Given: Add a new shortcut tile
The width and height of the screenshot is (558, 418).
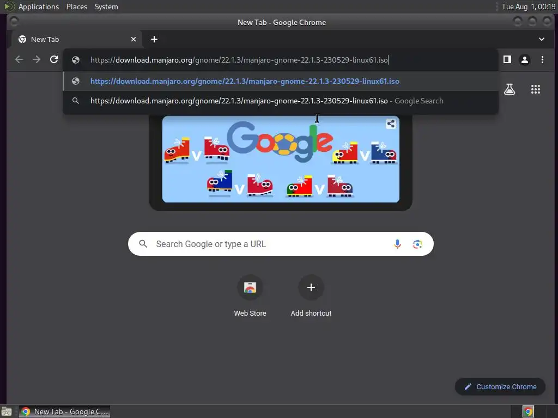Looking at the screenshot, I should (311, 296).
